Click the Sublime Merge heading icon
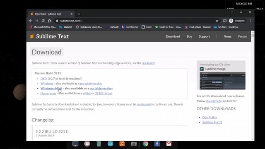Screen dimensions: 265x149 202,69
